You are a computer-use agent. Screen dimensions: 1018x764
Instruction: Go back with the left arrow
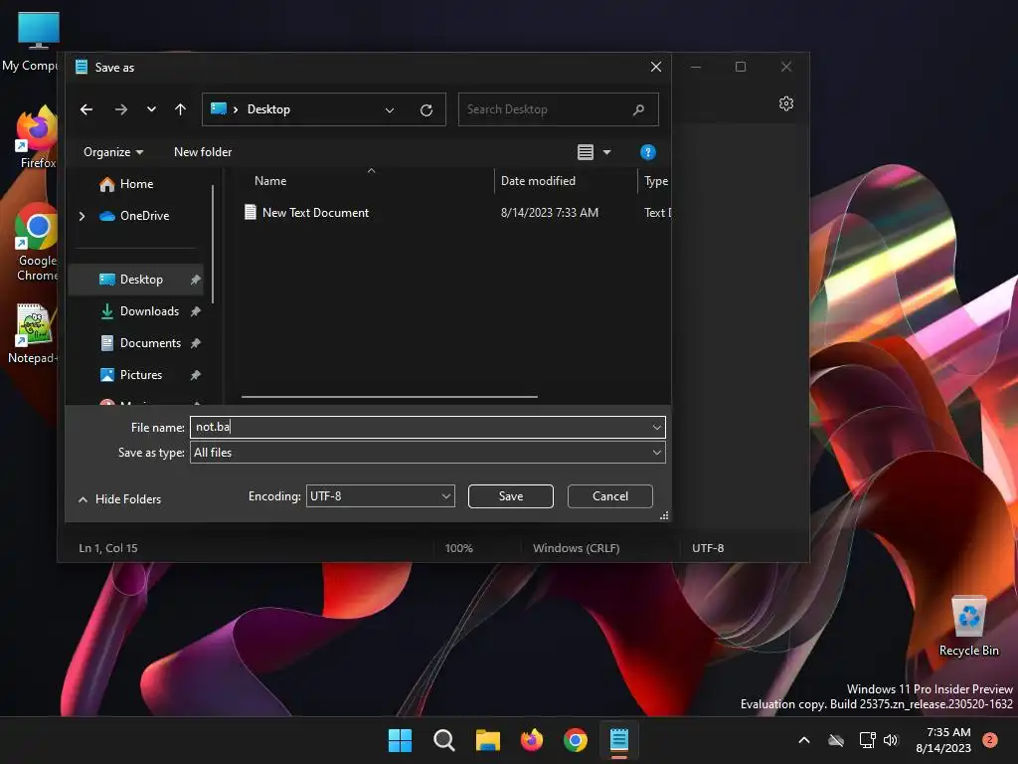[x=86, y=109]
